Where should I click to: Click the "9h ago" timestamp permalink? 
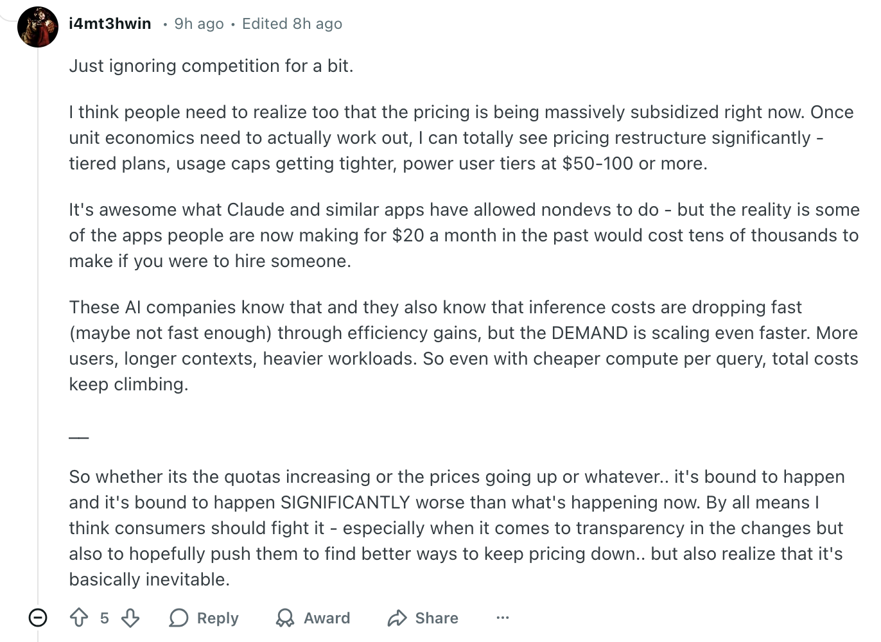199,24
